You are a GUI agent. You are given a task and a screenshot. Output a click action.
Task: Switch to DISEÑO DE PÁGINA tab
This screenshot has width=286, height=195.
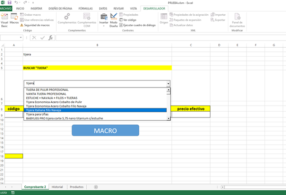60,9
